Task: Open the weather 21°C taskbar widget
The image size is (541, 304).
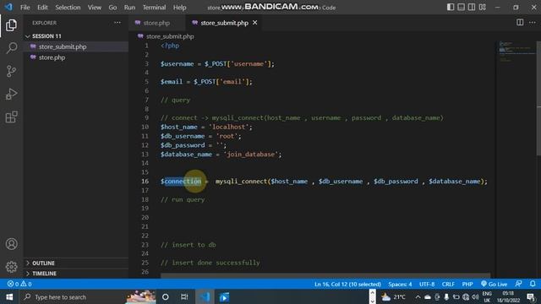Action: click(x=392, y=296)
